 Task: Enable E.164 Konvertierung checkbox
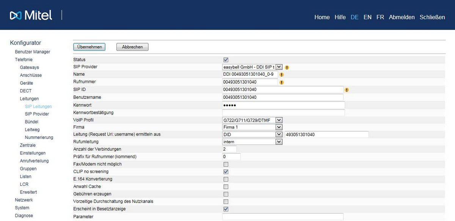point(226,179)
